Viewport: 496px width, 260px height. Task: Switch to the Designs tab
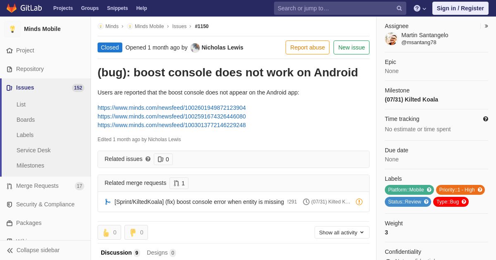(161, 253)
